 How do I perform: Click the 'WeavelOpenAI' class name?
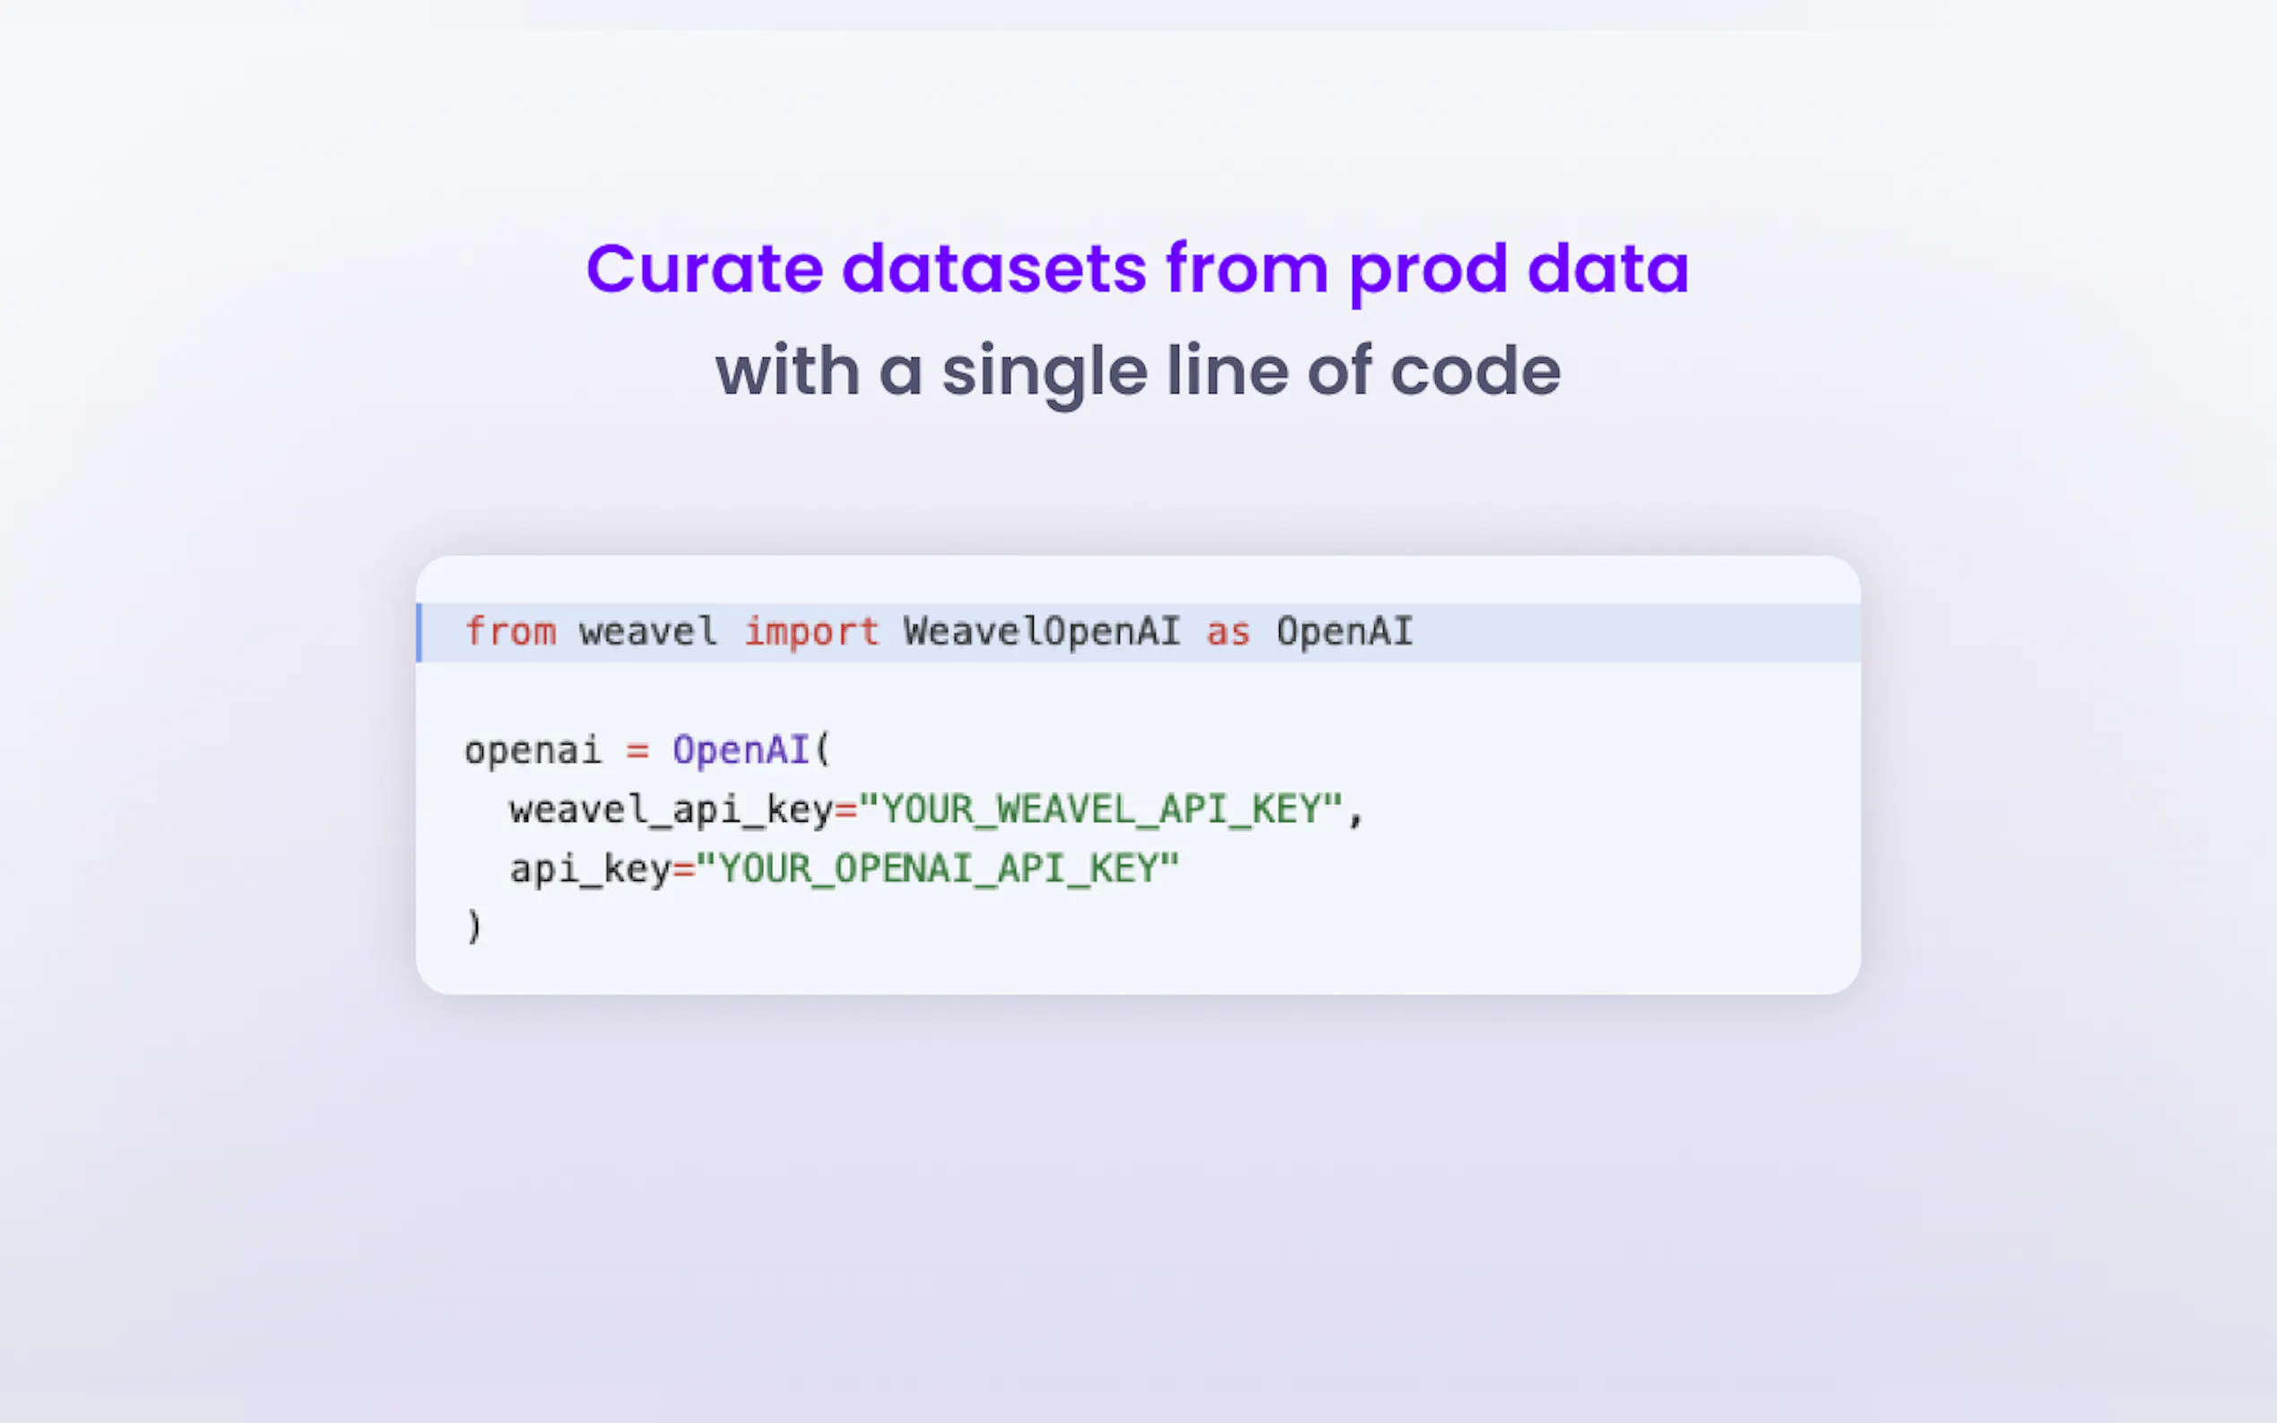[1041, 632]
